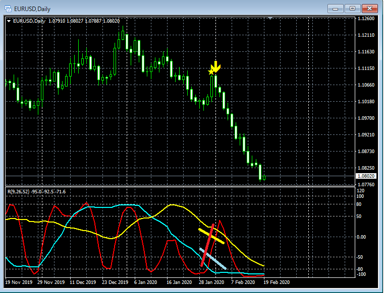Image resolution: width=384 pixels, height=293 pixels.
Task: Click the current price label 1.08020
Action: point(365,176)
